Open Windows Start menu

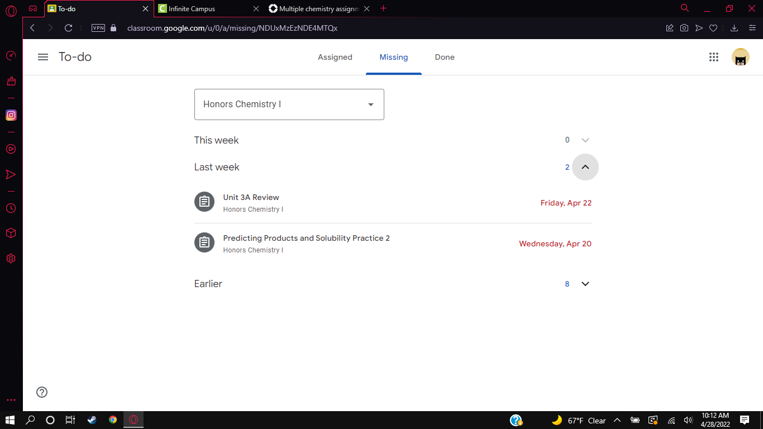[10, 420]
